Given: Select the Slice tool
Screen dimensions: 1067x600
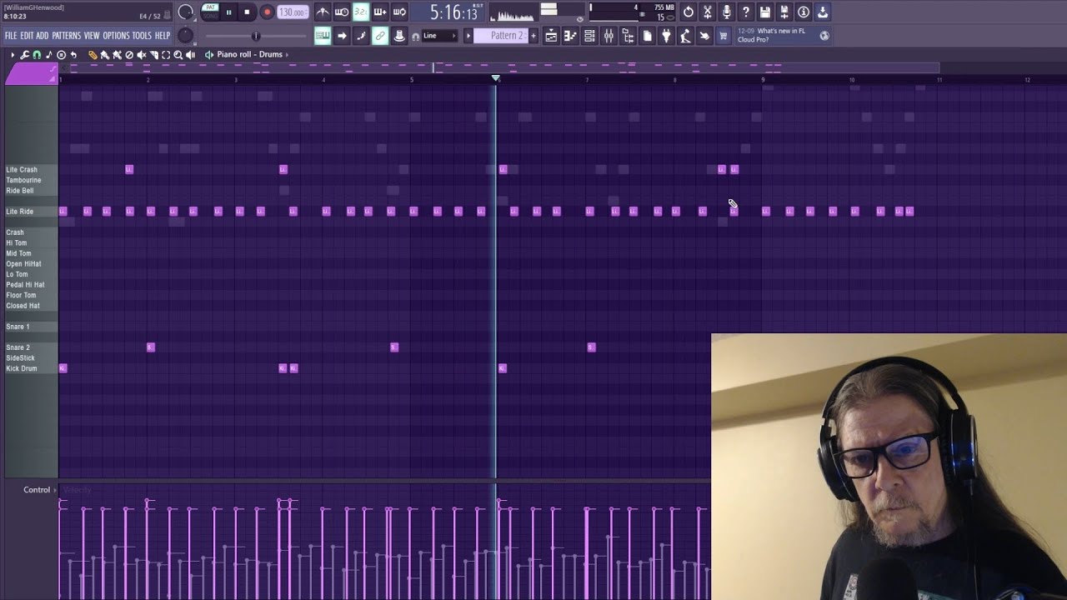Looking at the screenshot, I should click(153, 55).
